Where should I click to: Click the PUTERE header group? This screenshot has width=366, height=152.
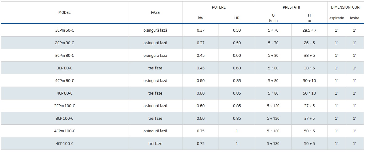coord(219,7)
